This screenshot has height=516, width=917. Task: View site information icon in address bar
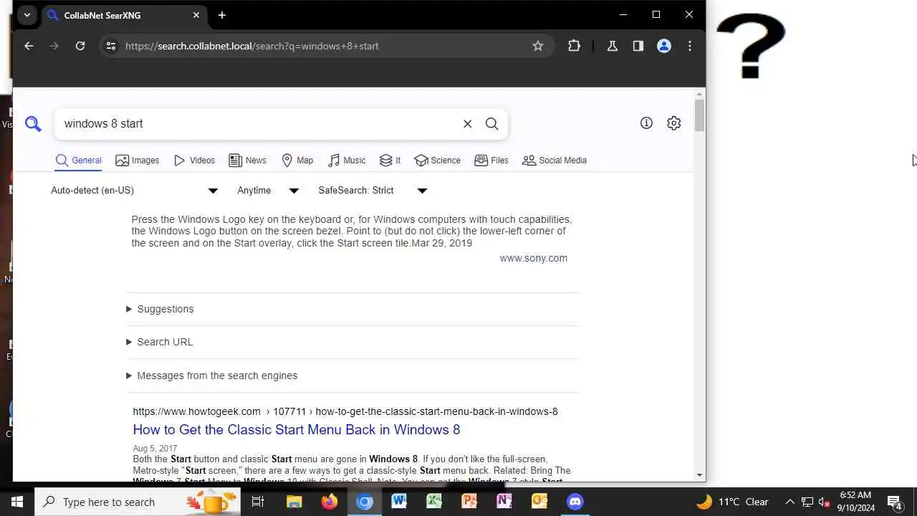point(110,46)
